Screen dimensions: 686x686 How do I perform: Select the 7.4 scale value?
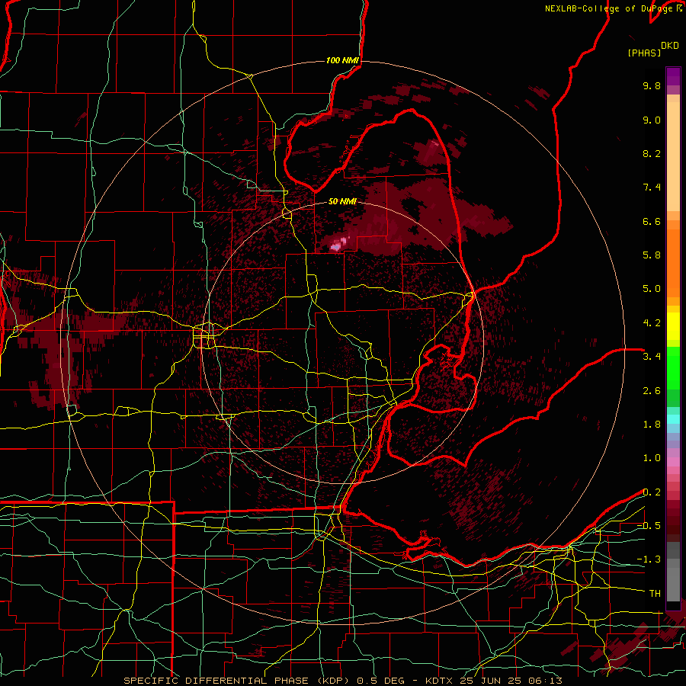tap(652, 188)
